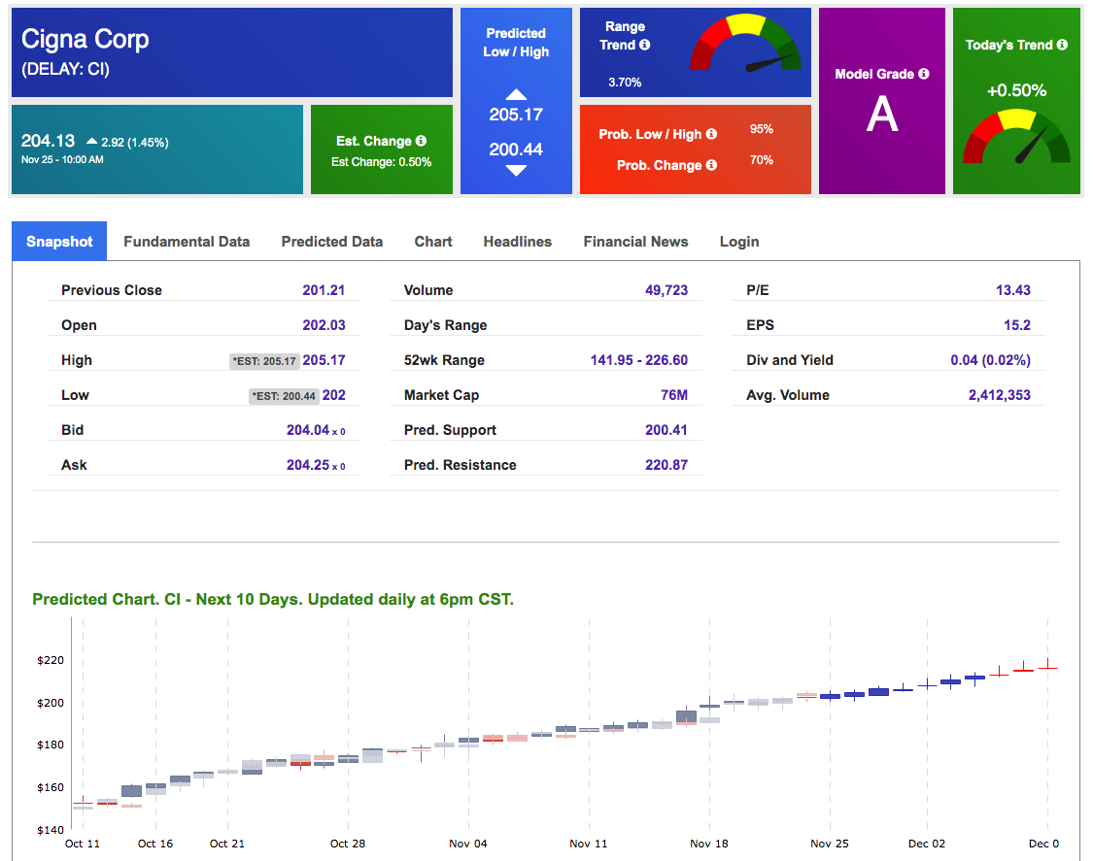Click the (DELAY: CI) ticker label
Viewport: 1093px width, 861px height.
tap(65, 69)
